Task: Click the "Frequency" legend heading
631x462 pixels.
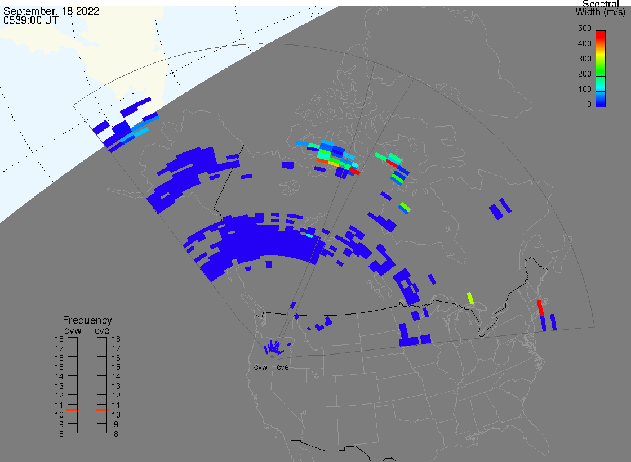Action: [x=87, y=320]
